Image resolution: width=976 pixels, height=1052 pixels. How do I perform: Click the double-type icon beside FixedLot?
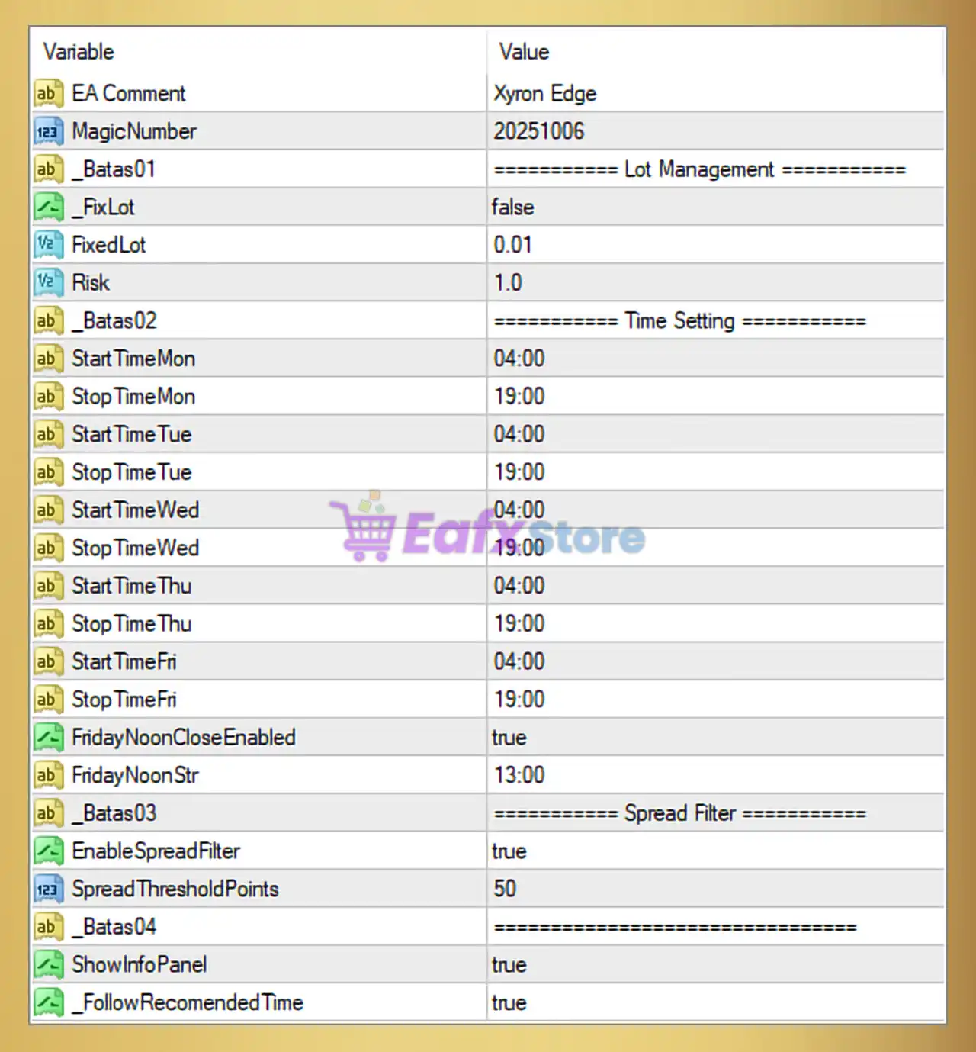pyautogui.click(x=48, y=245)
